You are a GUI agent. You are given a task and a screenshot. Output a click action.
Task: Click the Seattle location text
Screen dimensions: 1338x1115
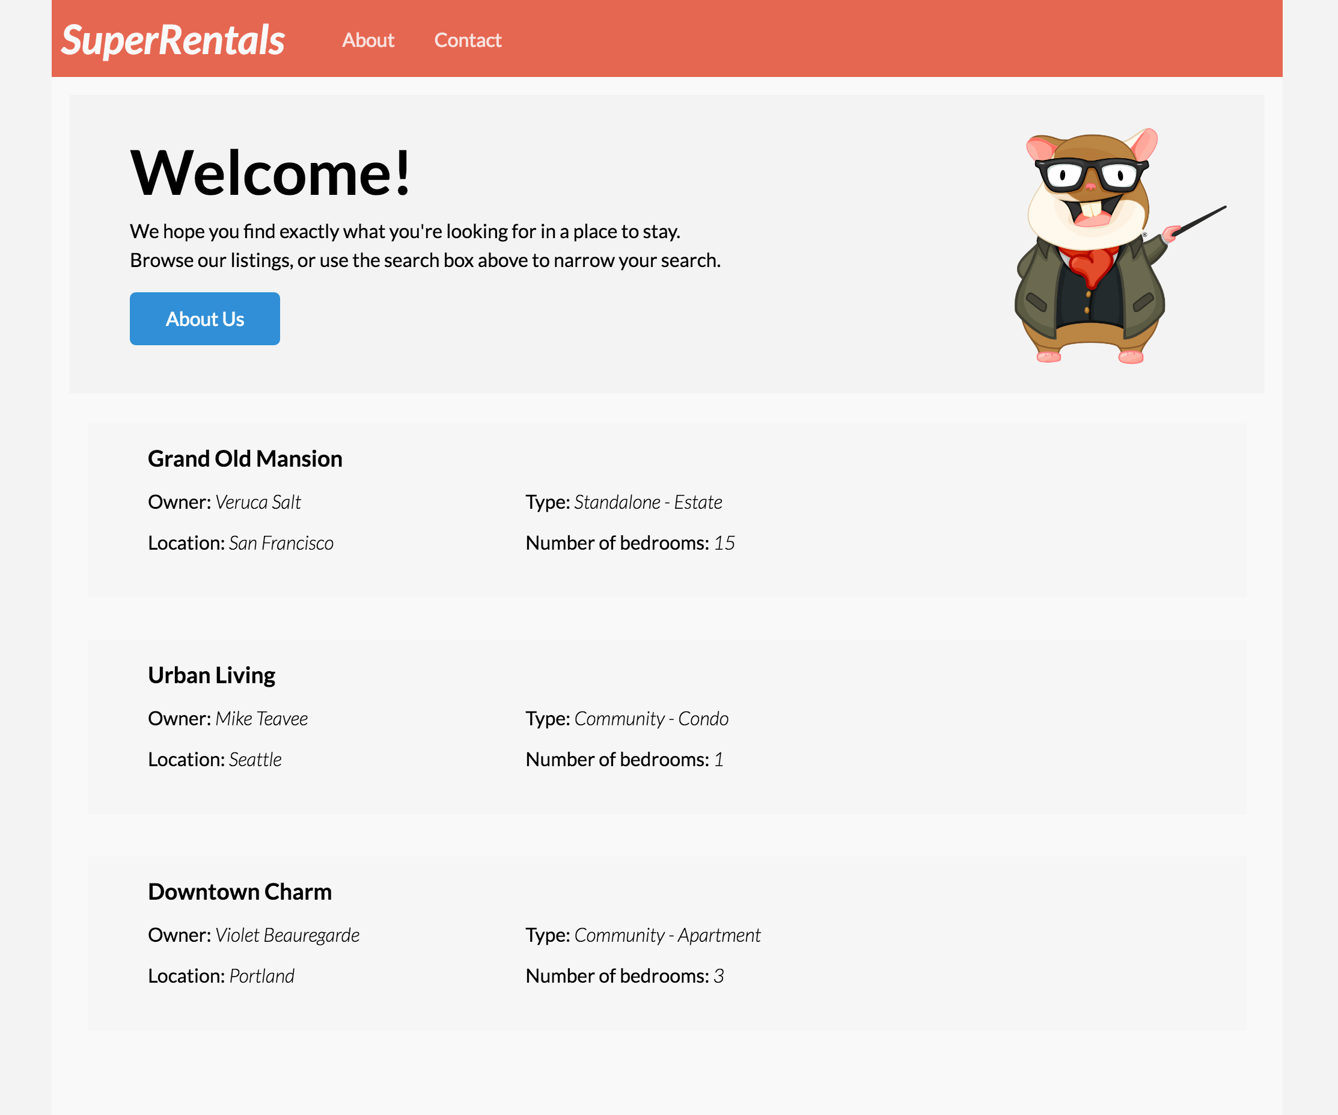(x=255, y=760)
